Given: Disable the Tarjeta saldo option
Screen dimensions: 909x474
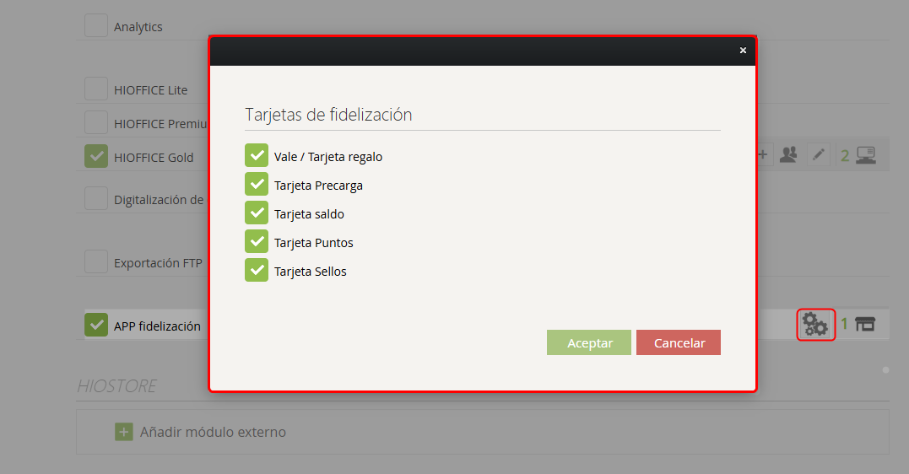Looking at the screenshot, I should 257,213.
